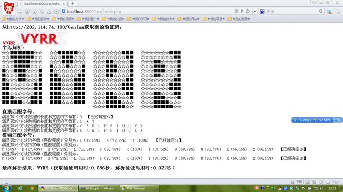This screenshot has height=192, width=343.
Task: Reload the page with the refresh icon
Action: [27, 12]
